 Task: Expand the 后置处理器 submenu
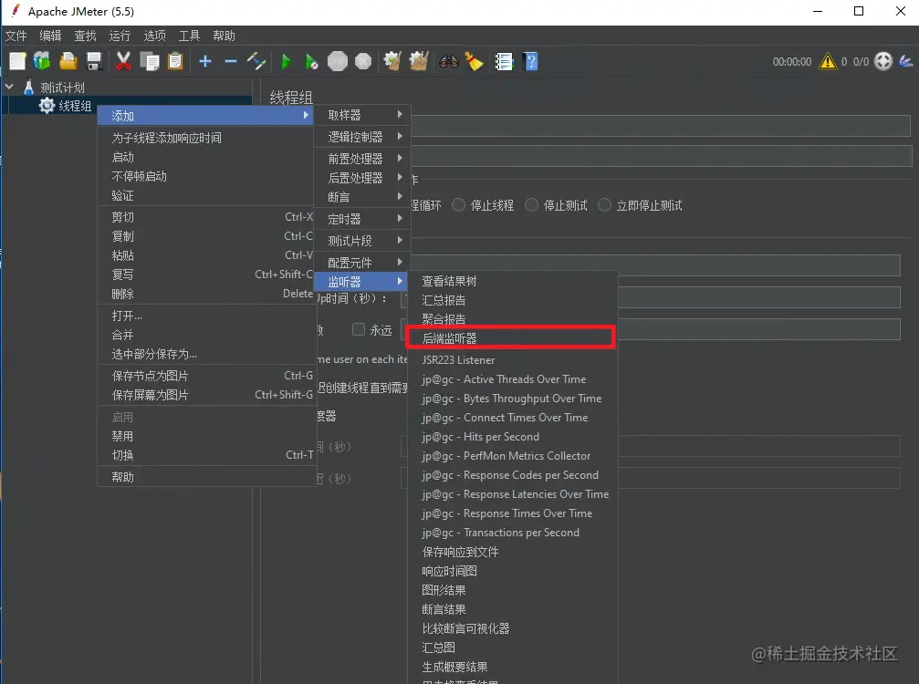click(x=362, y=178)
